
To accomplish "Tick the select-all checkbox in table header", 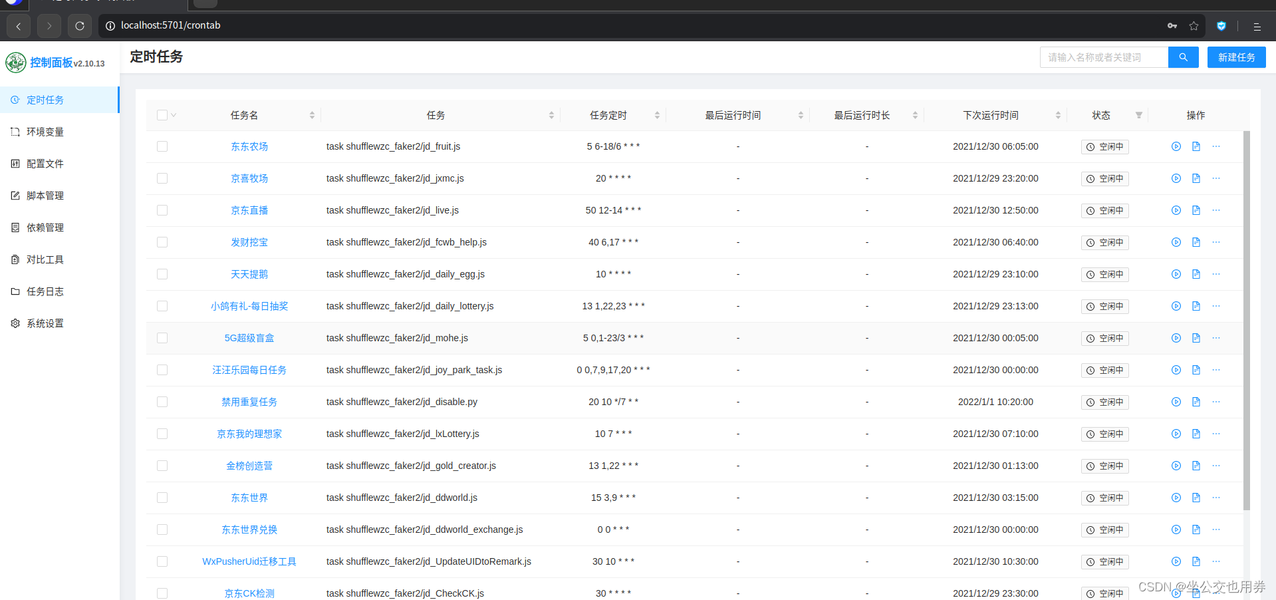I will click(x=162, y=115).
